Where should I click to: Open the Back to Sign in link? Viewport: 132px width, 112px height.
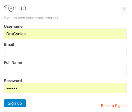coord(114,106)
